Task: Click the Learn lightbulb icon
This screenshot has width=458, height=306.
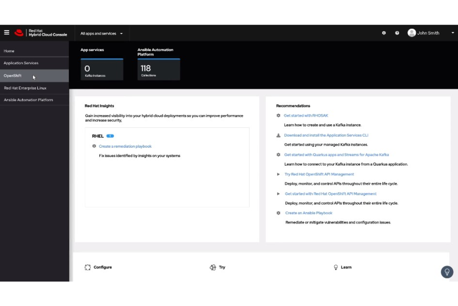Action: pyautogui.click(x=336, y=267)
